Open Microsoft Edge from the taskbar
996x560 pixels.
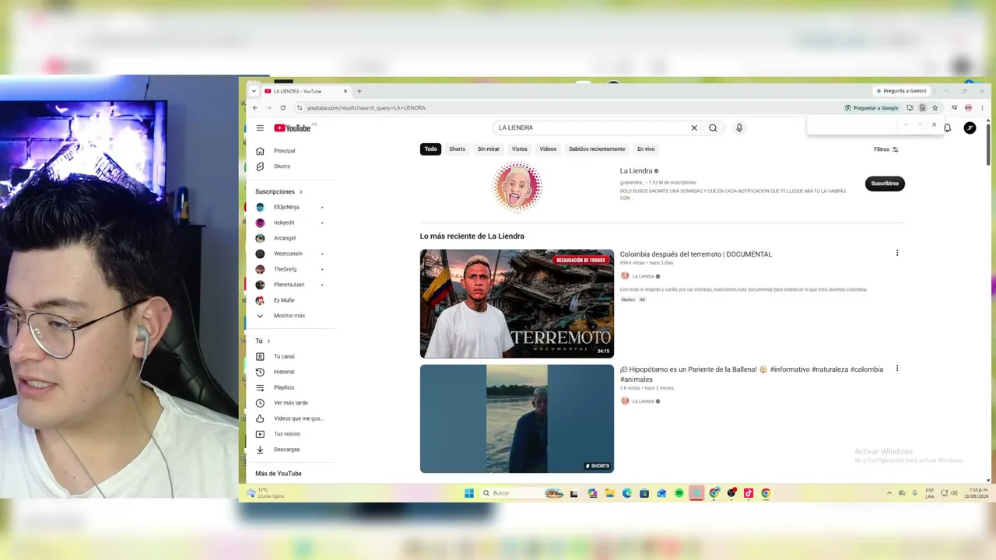[627, 493]
